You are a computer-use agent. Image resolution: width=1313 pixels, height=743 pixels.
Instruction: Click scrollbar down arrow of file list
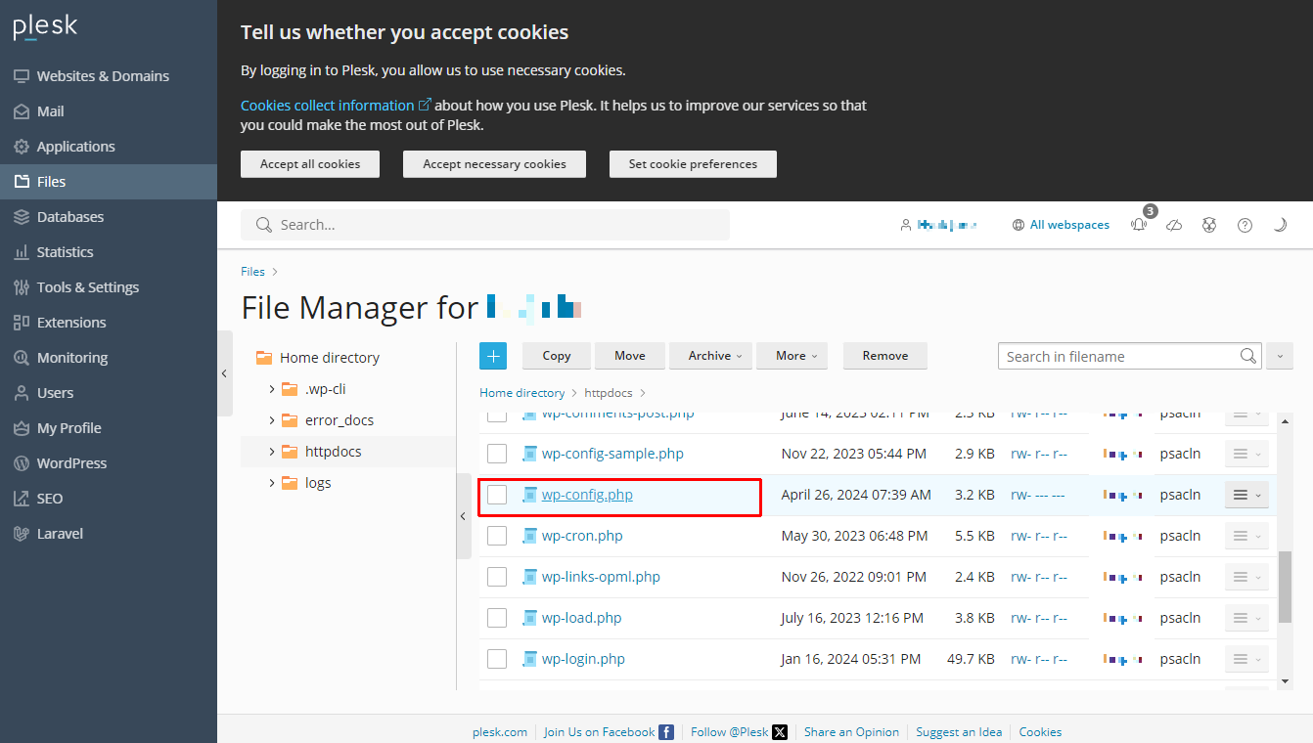tap(1286, 680)
